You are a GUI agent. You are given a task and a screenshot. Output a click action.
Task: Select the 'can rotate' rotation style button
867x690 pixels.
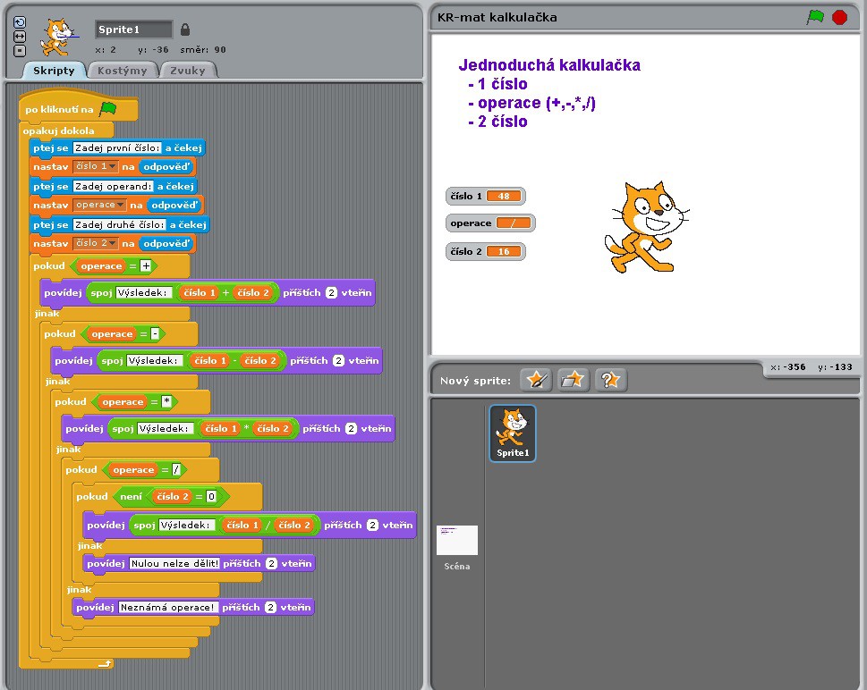(x=21, y=22)
